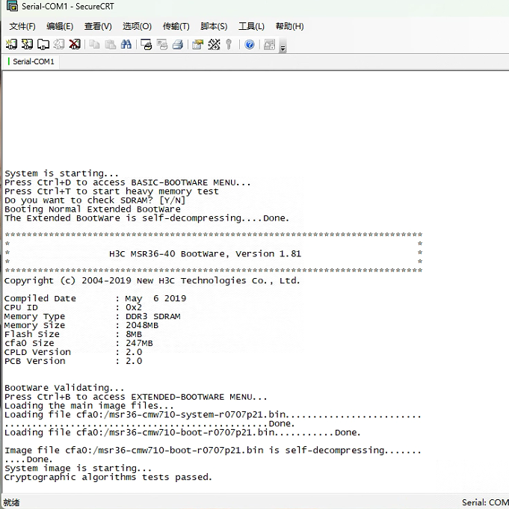Click the Print Screen toolbar icon
This screenshot has height=509, width=509.
(146, 44)
